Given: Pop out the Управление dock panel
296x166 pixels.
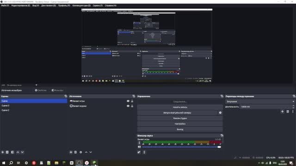Looking at the screenshot, I should [222, 96].
